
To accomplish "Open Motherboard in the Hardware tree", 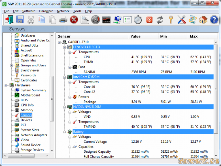I will [x=30, y=95].
